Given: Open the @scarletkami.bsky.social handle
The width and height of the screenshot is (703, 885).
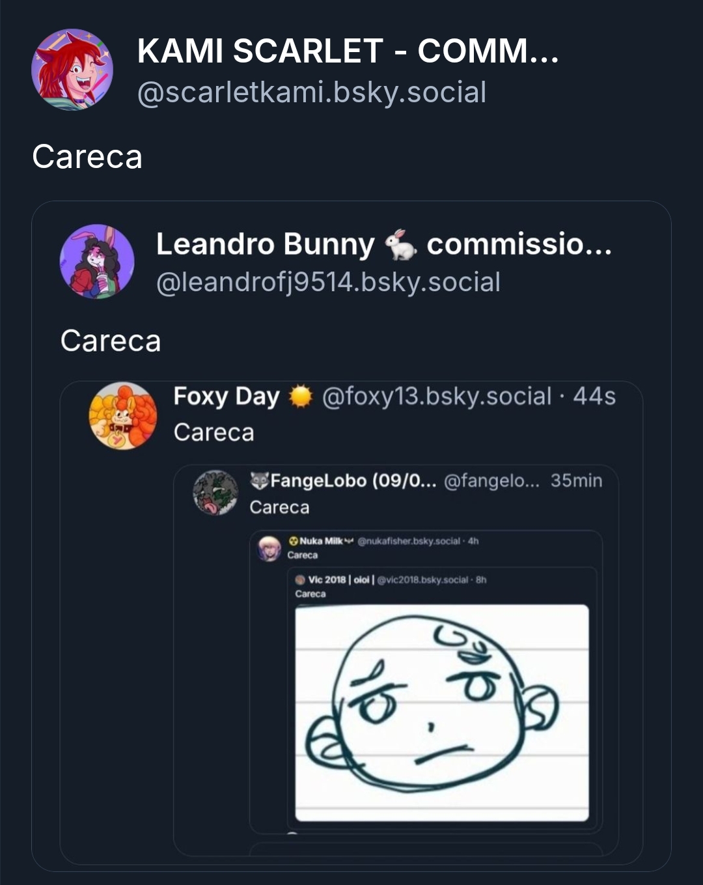Looking at the screenshot, I should pos(312,92).
